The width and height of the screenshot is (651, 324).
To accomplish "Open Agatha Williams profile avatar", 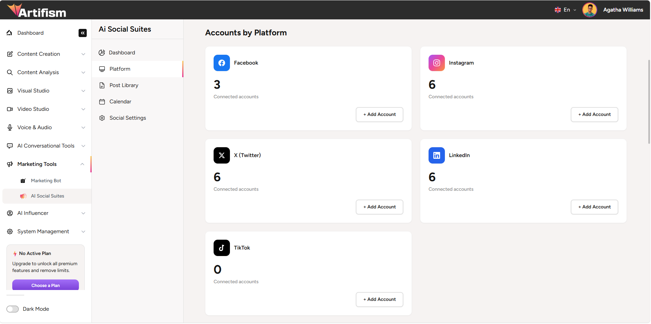I will click(589, 10).
